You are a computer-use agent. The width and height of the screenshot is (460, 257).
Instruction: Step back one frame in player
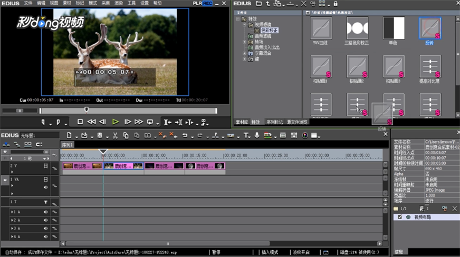102,122
